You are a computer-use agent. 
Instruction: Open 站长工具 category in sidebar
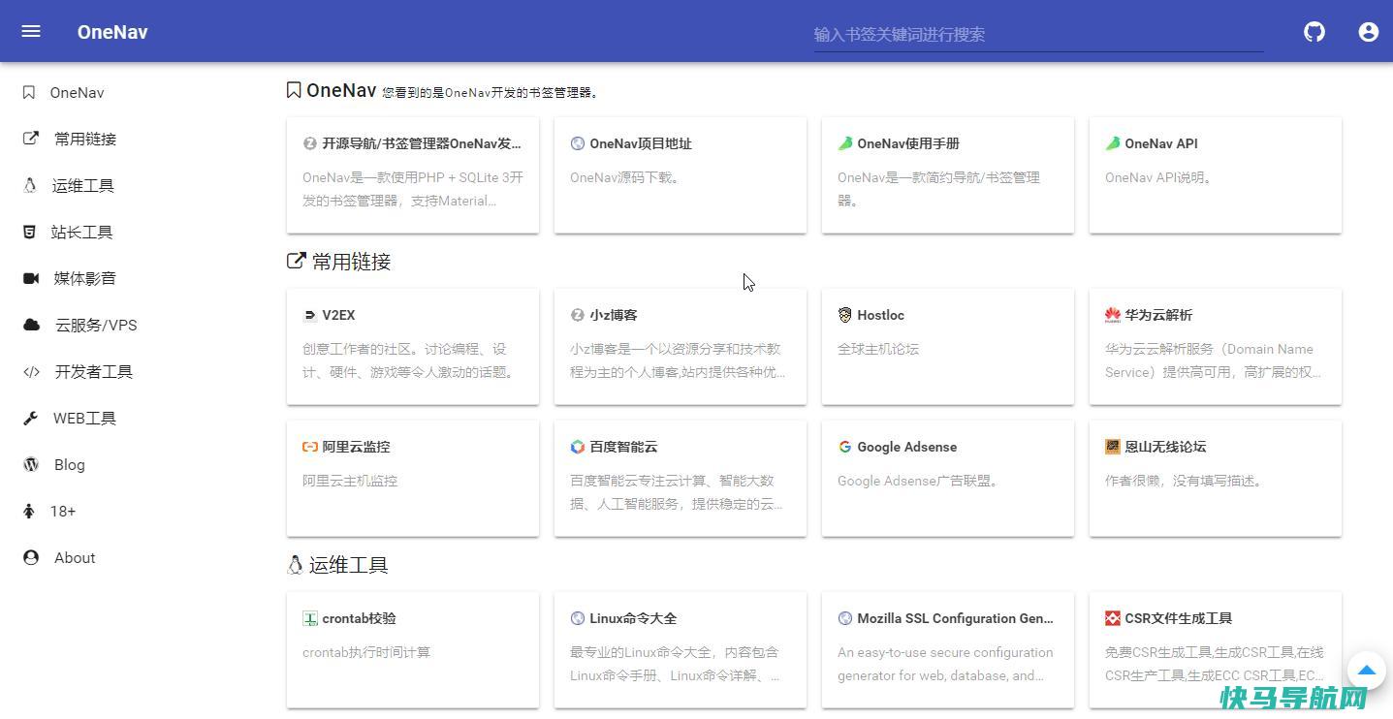pos(82,232)
